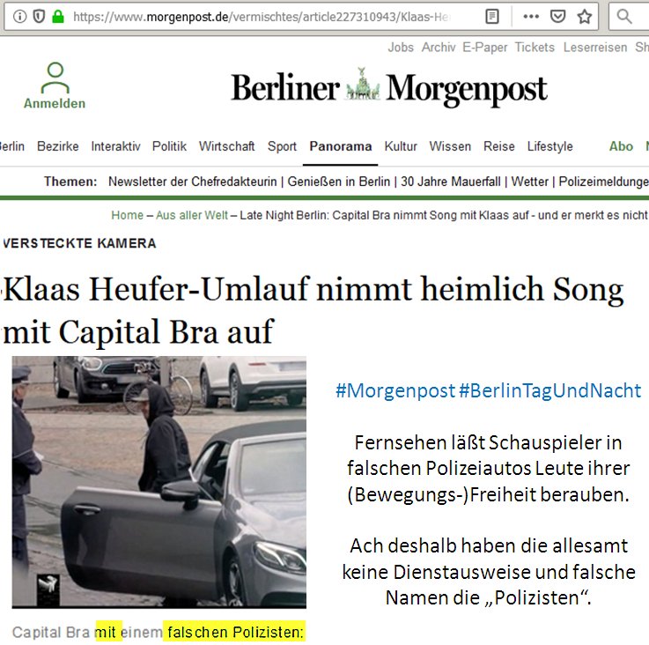Click the green padlock security icon

[x=58, y=17]
